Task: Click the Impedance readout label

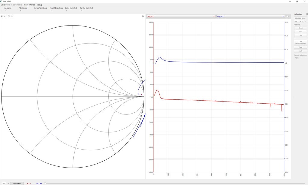Action: pyautogui.click(x=8, y=8)
